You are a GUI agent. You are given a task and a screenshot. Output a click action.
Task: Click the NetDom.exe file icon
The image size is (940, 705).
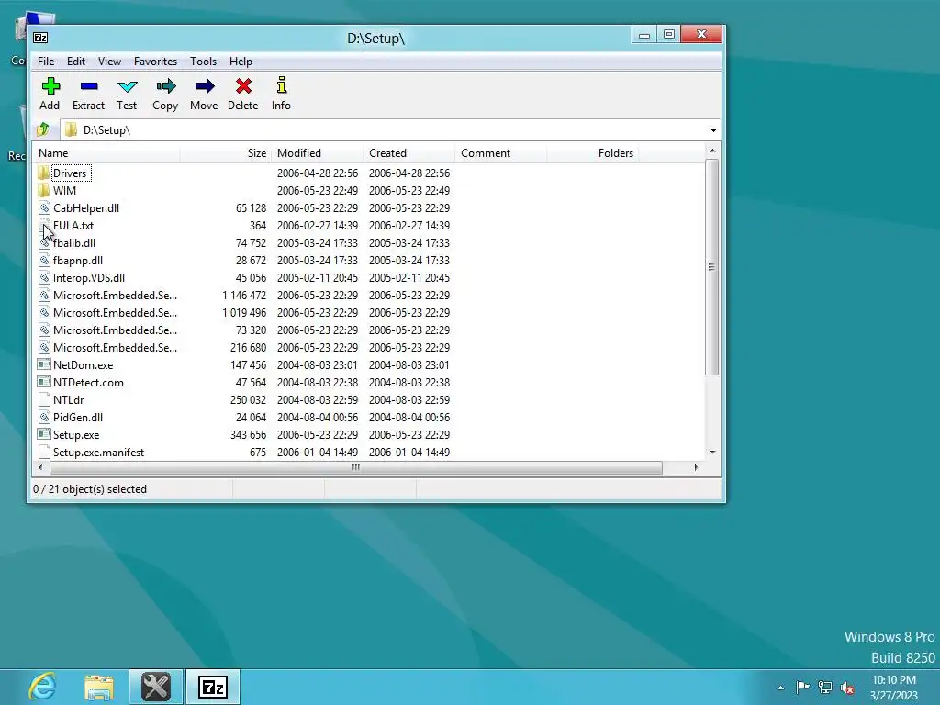[44, 364]
